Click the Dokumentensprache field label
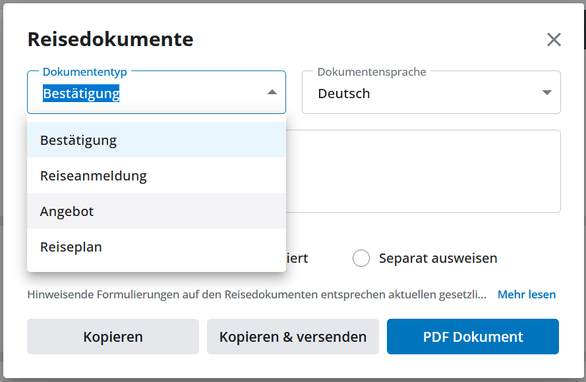This screenshot has width=586, height=382. [x=372, y=72]
